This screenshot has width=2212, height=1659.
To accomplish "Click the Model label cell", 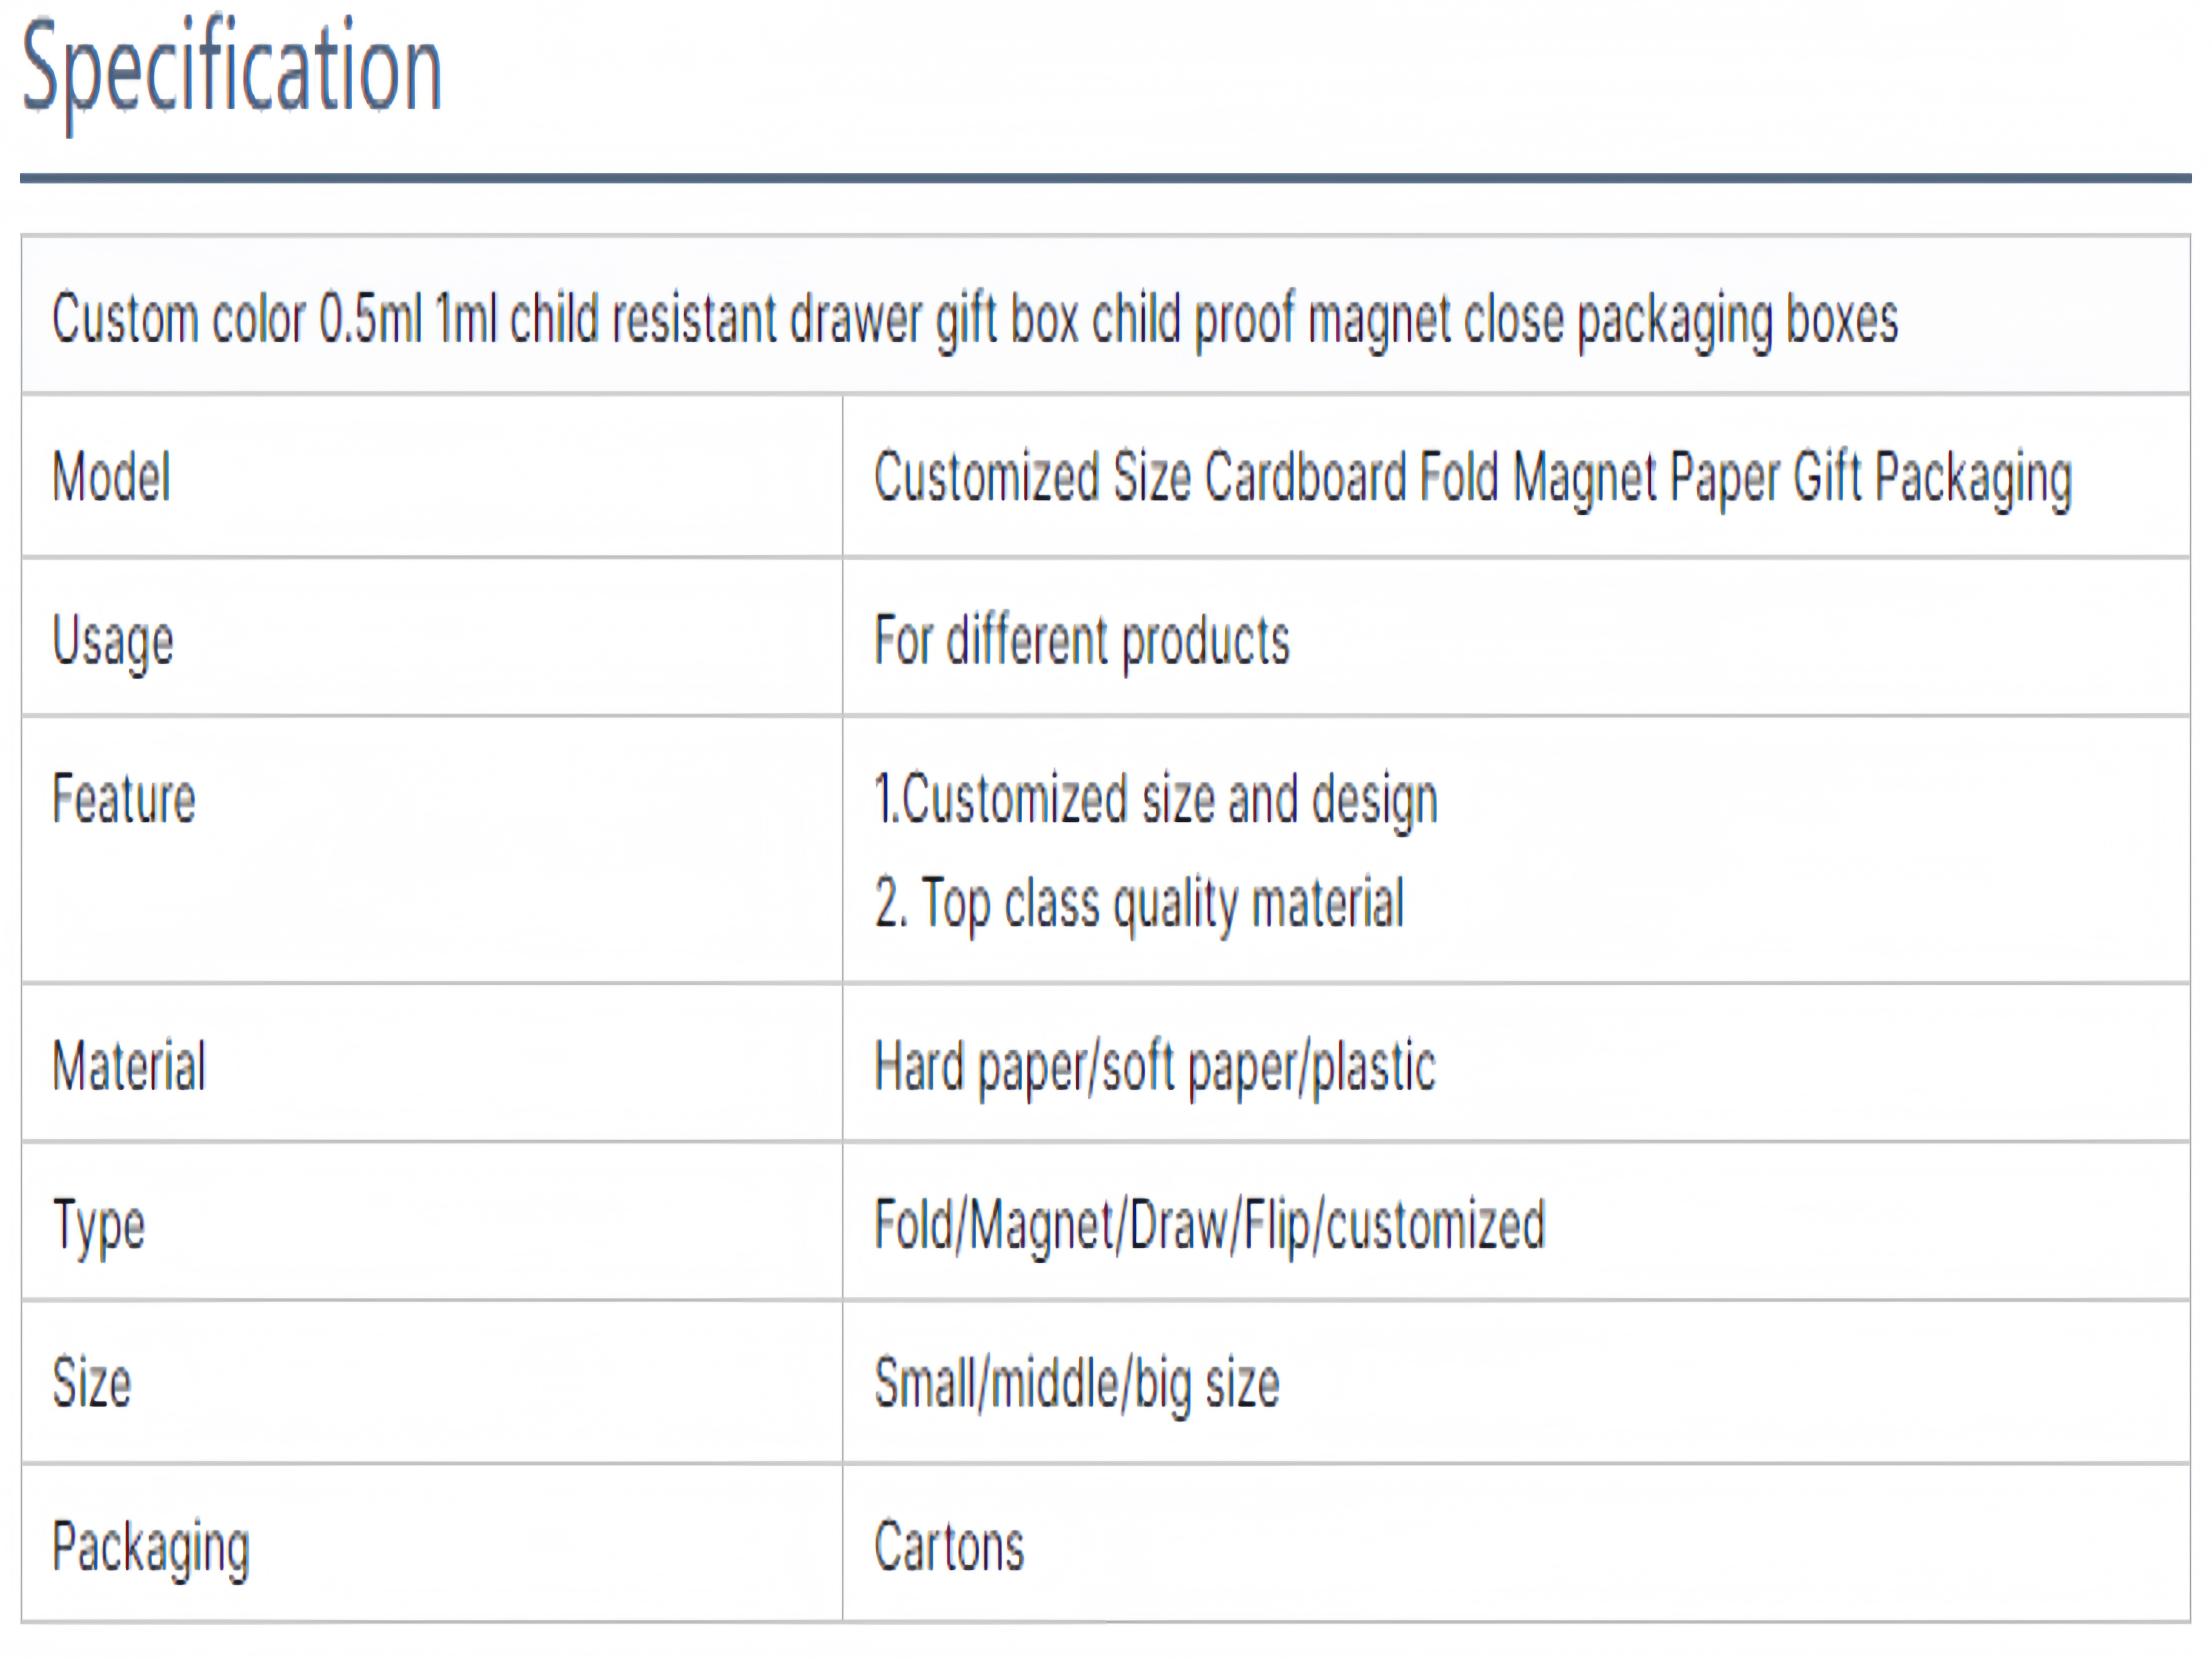I will (111, 477).
